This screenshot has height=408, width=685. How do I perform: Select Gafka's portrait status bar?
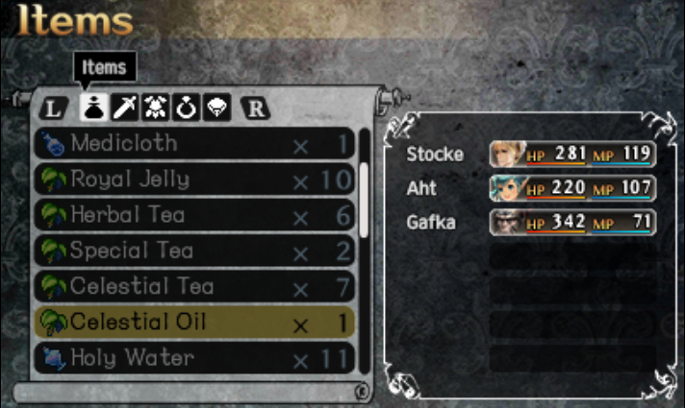(x=572, y=222)
